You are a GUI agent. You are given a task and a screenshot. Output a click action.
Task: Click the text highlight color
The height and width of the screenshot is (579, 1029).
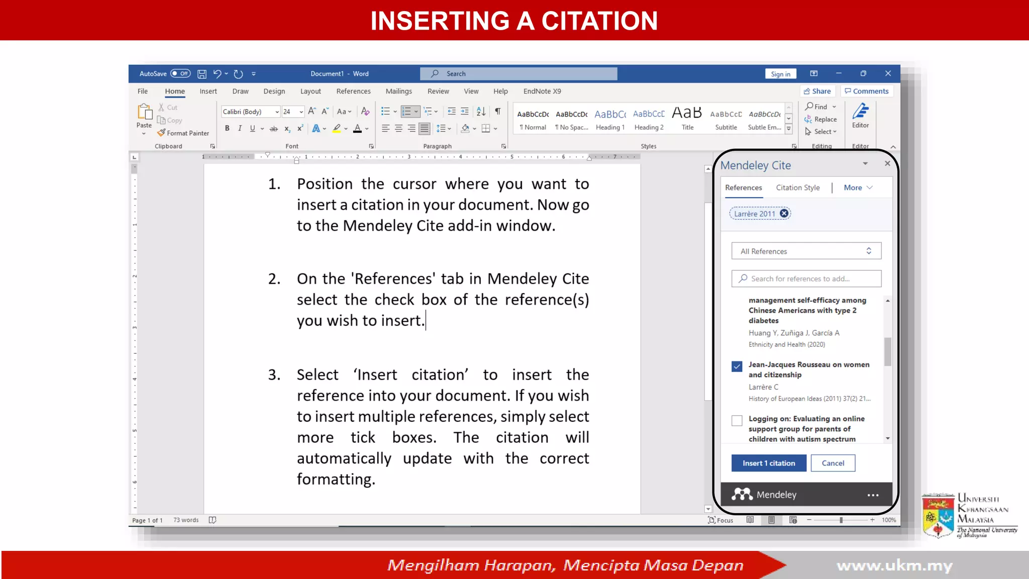[x=337, y=129]
